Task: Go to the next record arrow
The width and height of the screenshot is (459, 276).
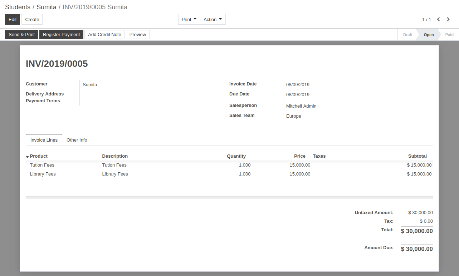Action: click(x=448, y=19)
